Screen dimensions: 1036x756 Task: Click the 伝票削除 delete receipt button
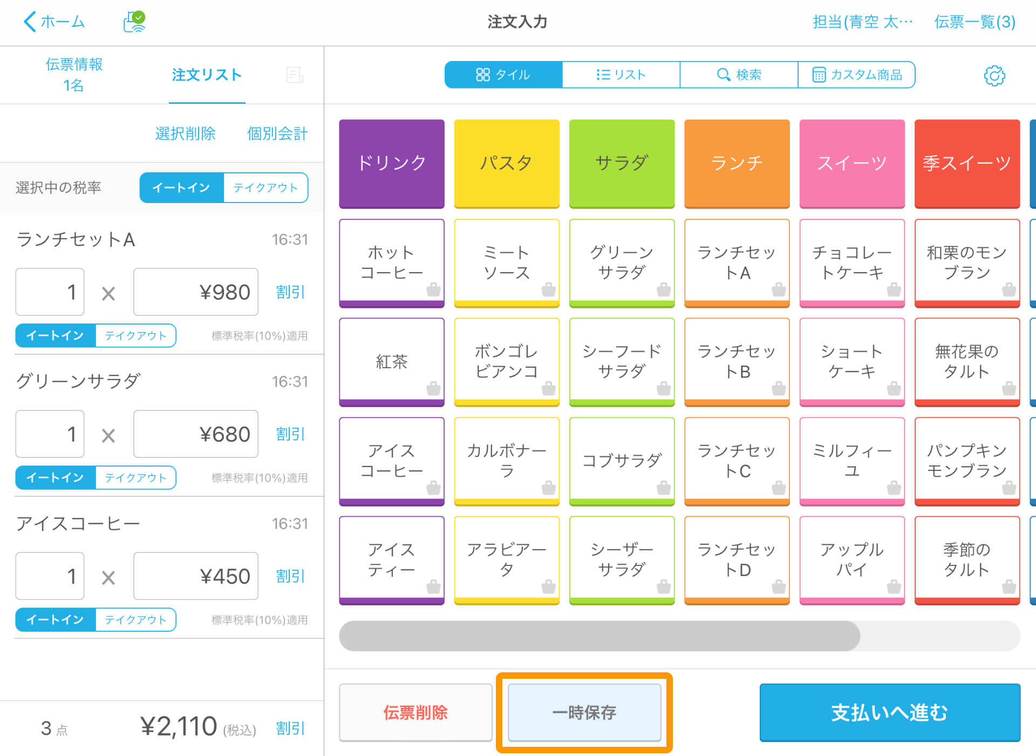[x=415, y=713]
